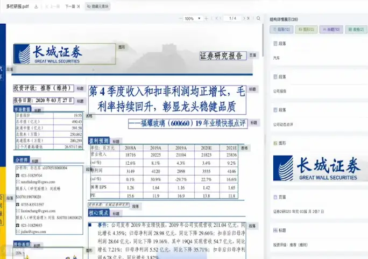The width and height of the screenshot is (368, 259).
Task: Go to next page arrow
Action: [x=244, y=18]
